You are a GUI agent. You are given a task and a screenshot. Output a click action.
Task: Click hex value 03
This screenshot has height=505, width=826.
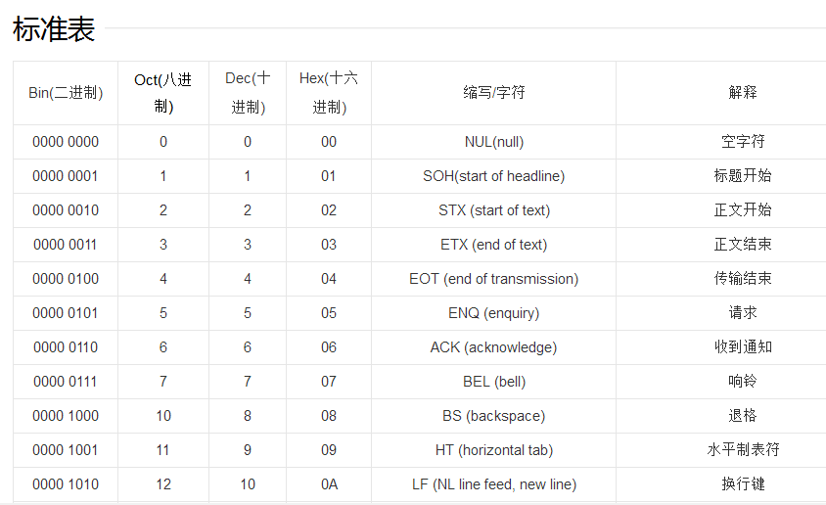(x=329, y=245)
